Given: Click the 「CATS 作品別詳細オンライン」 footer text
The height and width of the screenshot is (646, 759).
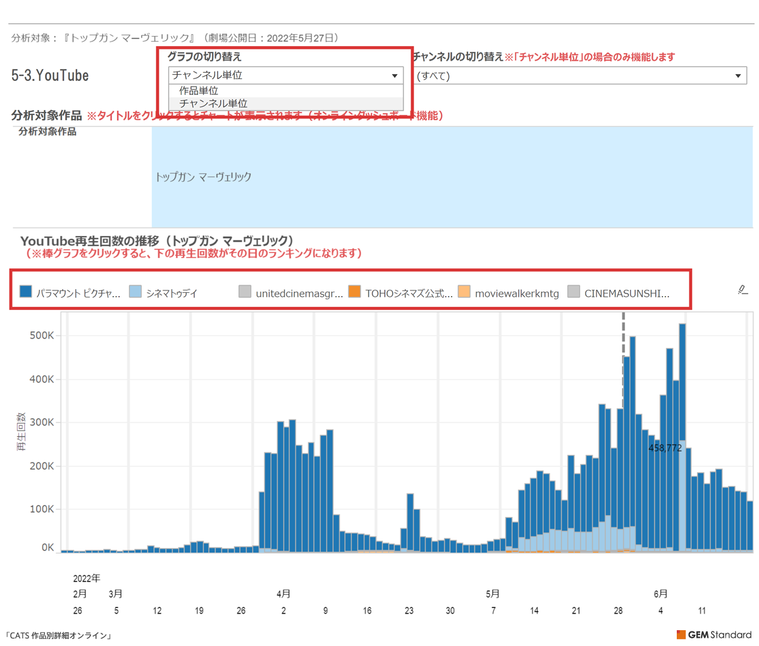Looking at the screenshot, I should (x=58, y=636).
